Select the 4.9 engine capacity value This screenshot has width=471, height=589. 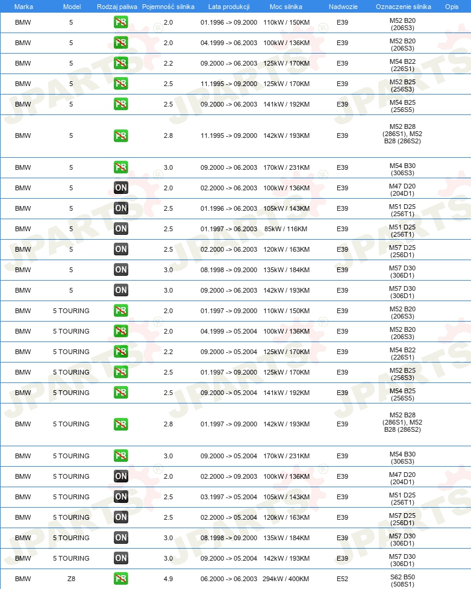click(168, 579)
